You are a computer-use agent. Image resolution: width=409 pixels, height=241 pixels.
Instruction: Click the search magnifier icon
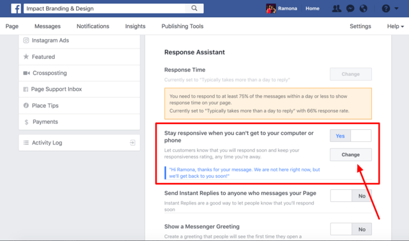[194, 8]
